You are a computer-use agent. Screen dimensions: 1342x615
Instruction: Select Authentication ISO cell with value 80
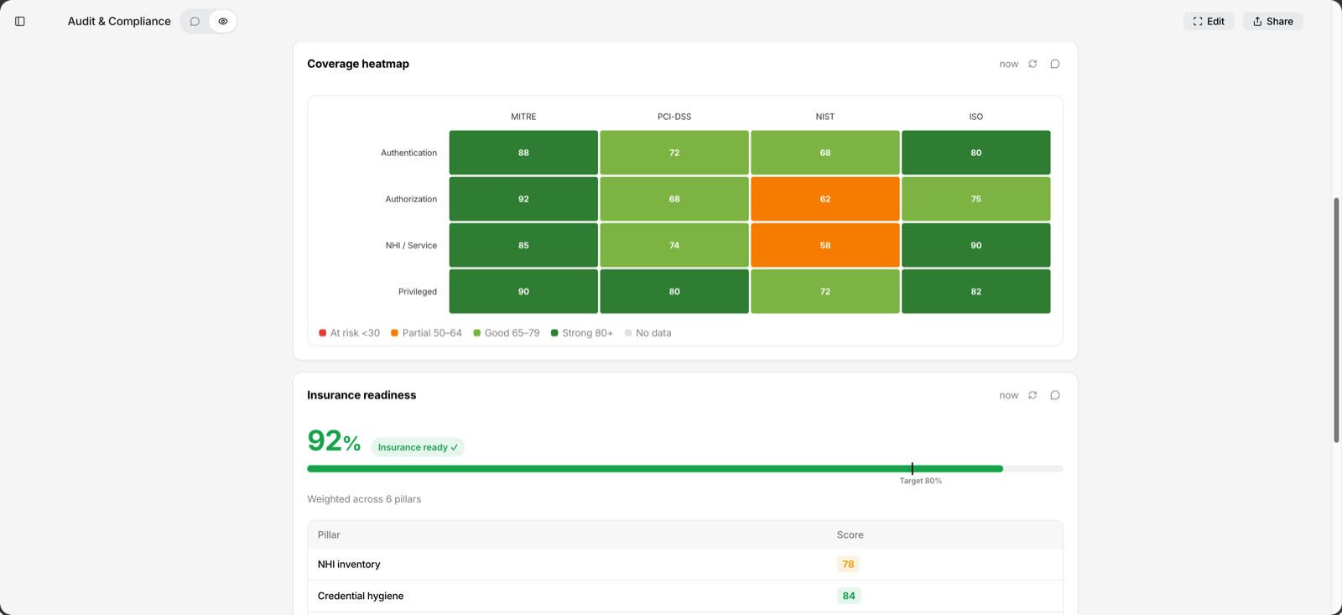(x=976, y=153)
